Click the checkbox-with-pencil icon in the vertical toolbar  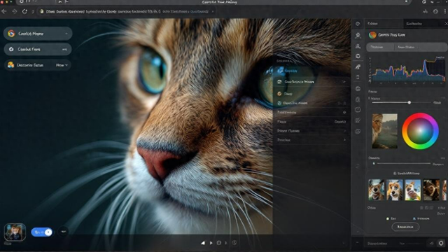pos(358,120)
